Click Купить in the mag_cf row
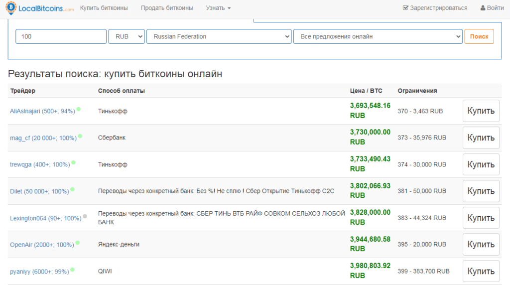Viewport: 510px width, 285px height. click(x=481, y=138)
